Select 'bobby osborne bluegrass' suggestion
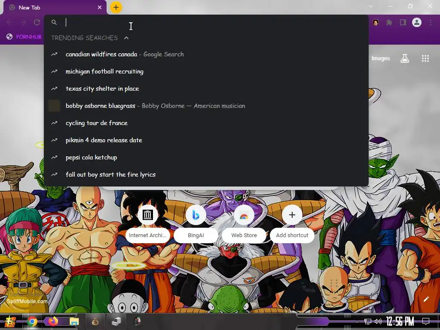 pyautogui.click(x=206, y=106)
